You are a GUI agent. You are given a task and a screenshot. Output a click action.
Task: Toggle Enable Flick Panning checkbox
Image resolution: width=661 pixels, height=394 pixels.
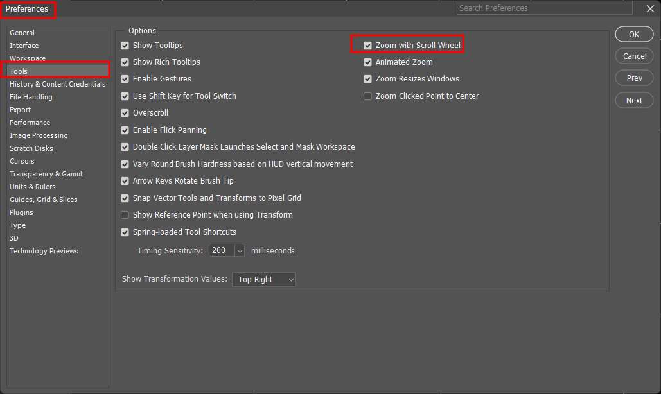[x=125, y=130]
